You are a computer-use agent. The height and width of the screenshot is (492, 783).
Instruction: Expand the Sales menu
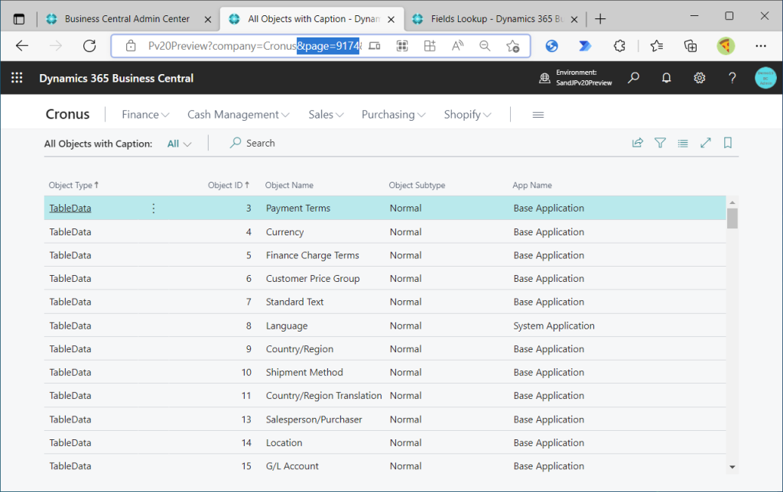point(326,115)
